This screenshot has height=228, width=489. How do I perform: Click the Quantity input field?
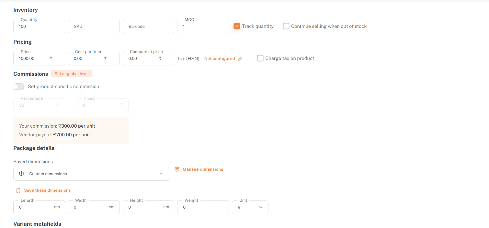click(x=39, y=27)
